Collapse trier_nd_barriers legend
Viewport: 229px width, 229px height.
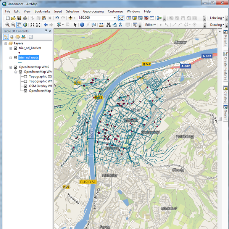click(11, 48)
